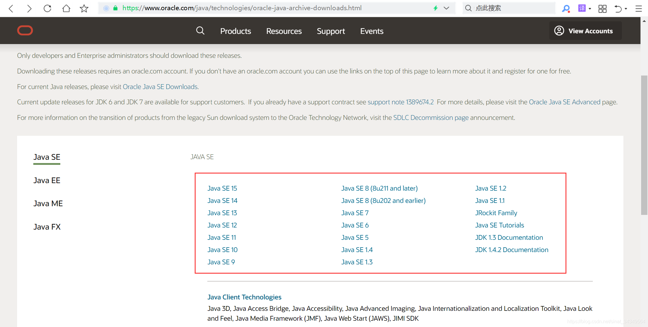The image size is (648, 327).
Task: Open the Java SE 1.3 link
Action: (357, 262)
